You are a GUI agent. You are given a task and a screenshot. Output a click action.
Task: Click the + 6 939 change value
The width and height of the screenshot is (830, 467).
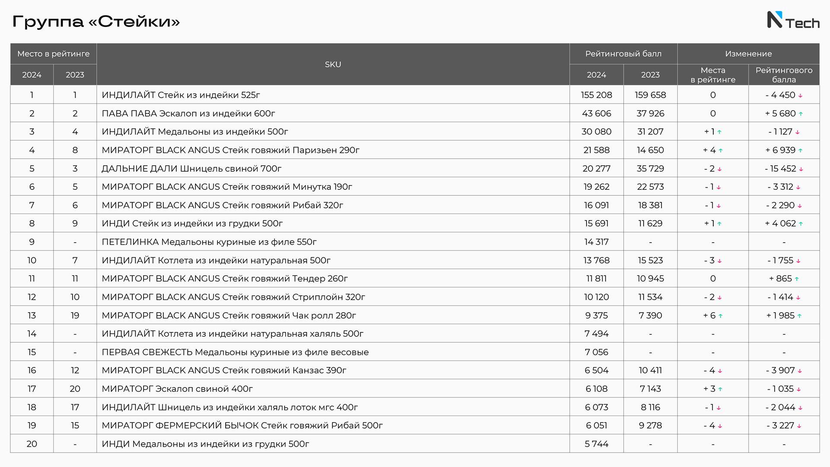(784, 150)
